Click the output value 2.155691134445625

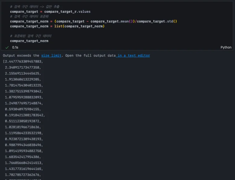(x=23, y=73)
